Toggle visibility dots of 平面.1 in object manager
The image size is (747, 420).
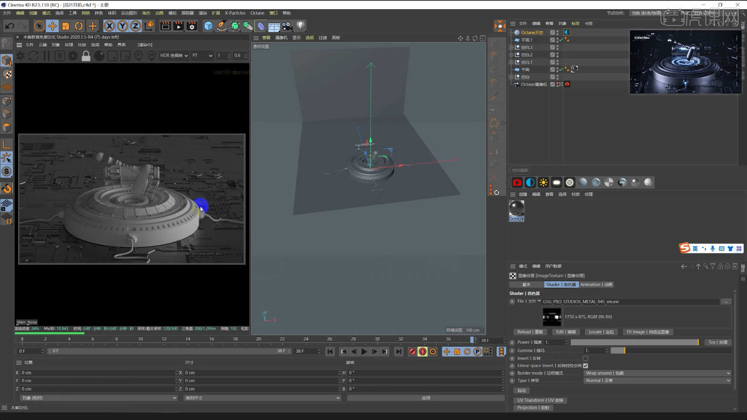pos(557,40)
